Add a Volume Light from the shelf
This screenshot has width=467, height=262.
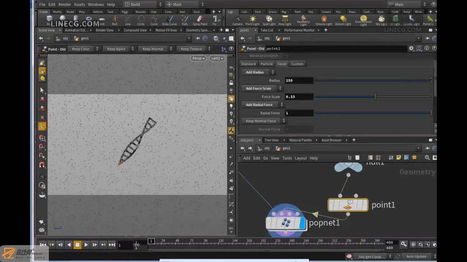[324, 20]
